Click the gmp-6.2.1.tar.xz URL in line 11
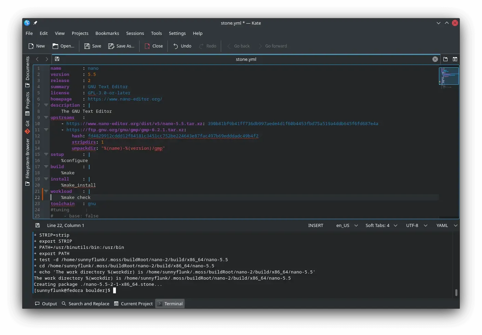The width and height of the screenshot is (482, 335). click(125, 130)
